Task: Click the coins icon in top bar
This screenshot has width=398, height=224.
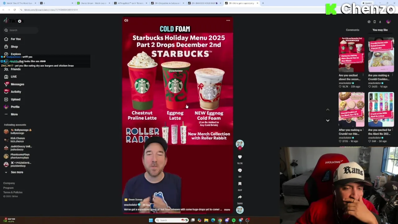Action: point(369,22)
